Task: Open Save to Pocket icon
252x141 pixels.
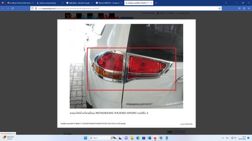Action: [x=239, y=8]
